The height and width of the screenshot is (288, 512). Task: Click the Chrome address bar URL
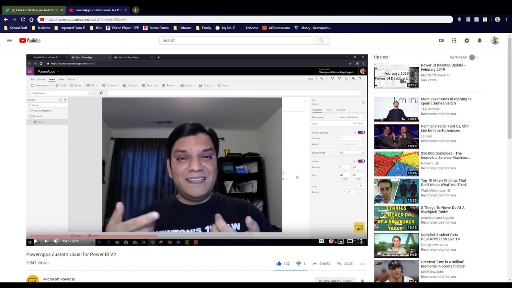86,19
